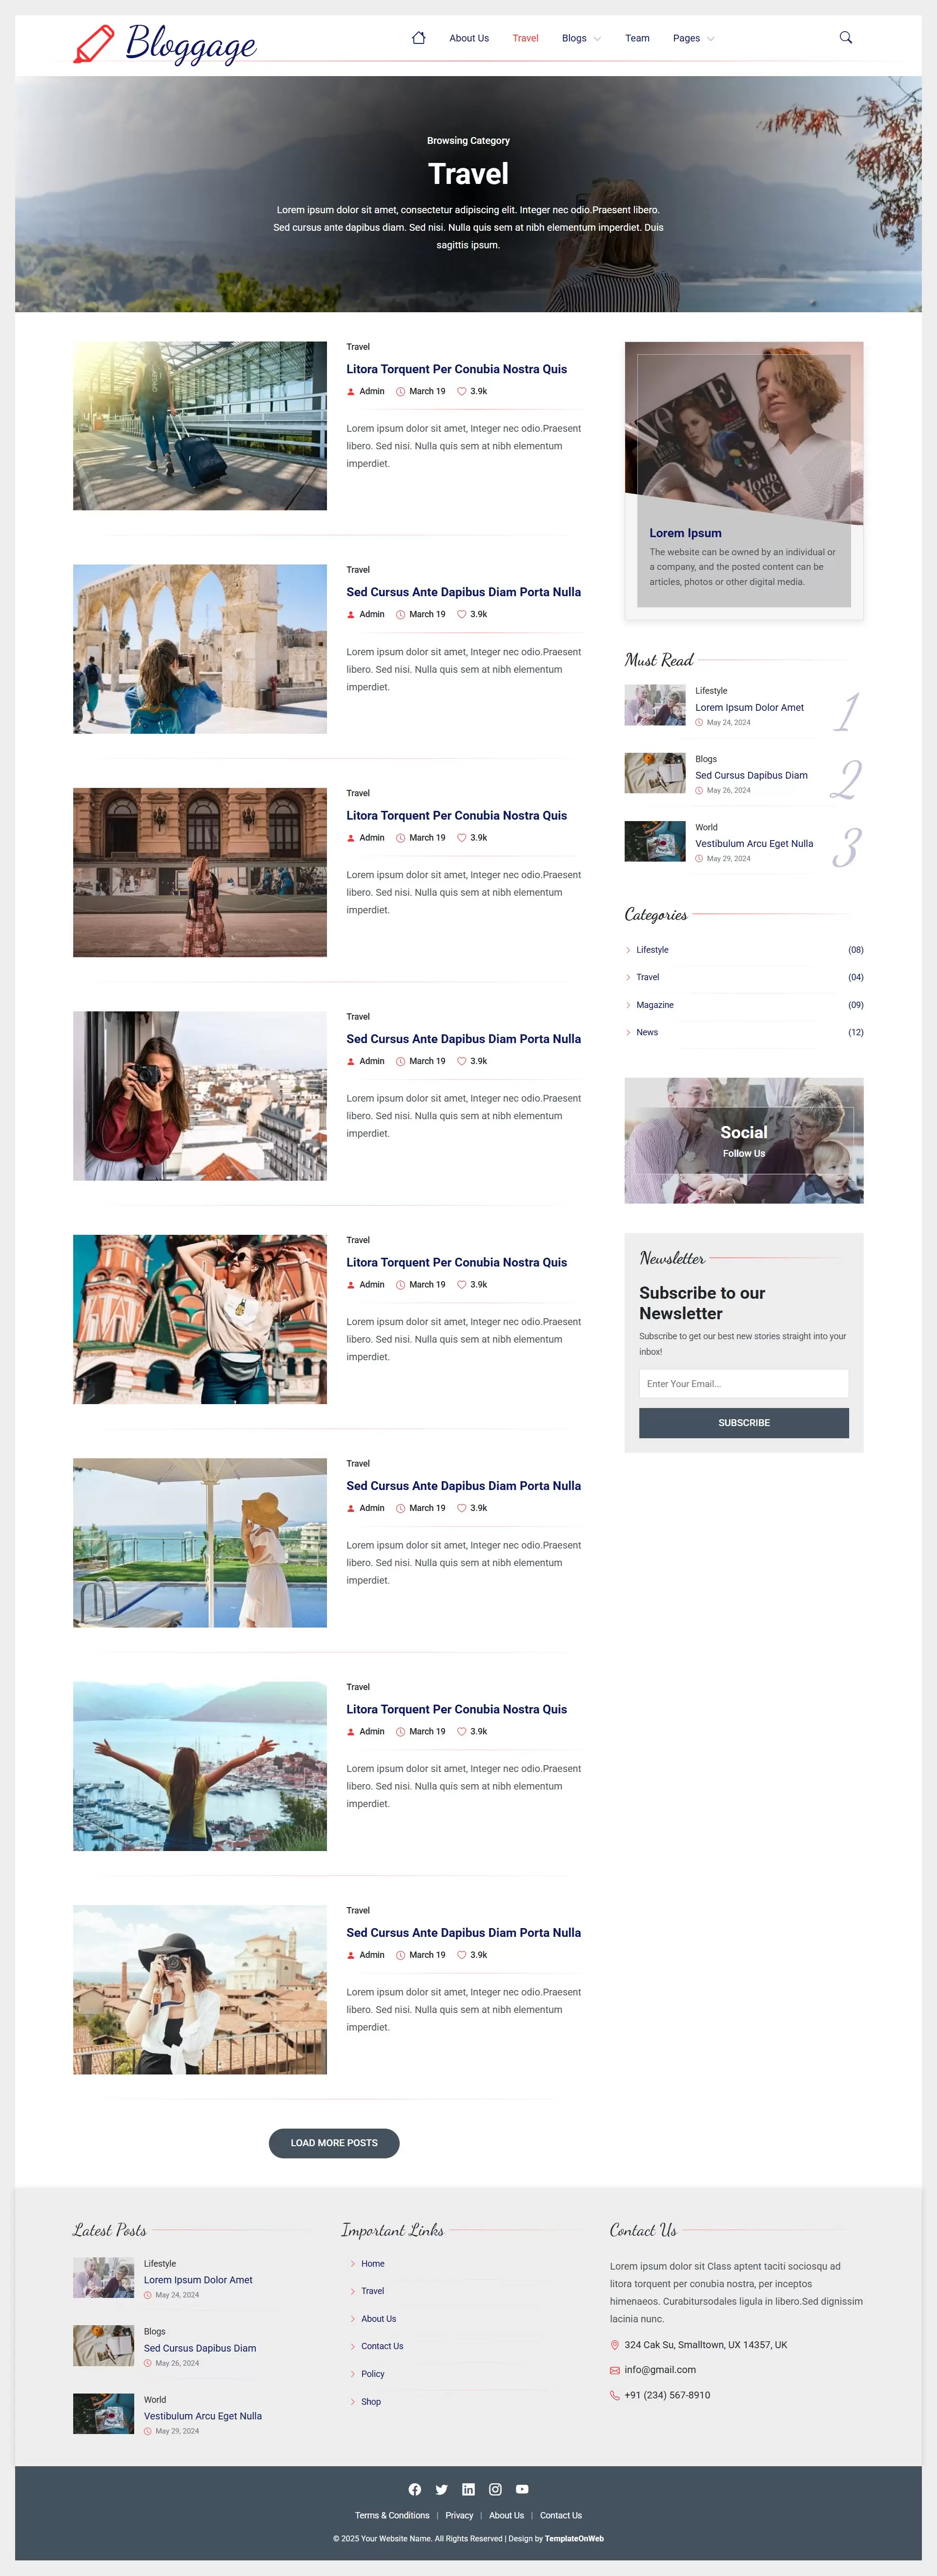Click the Load More Posts button

[334, 2143]
